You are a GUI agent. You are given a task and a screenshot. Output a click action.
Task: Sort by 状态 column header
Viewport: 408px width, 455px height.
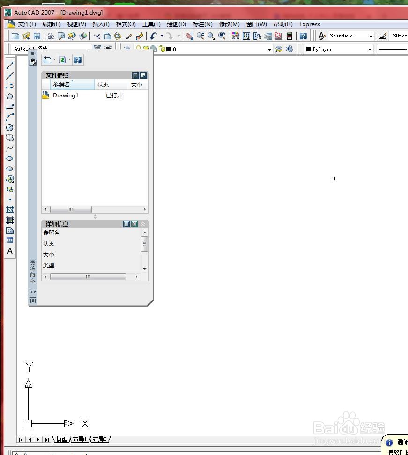tap(111, 84)
